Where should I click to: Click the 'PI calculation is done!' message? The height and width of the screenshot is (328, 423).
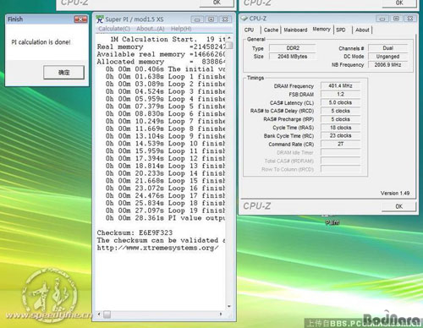coord(41,42)
